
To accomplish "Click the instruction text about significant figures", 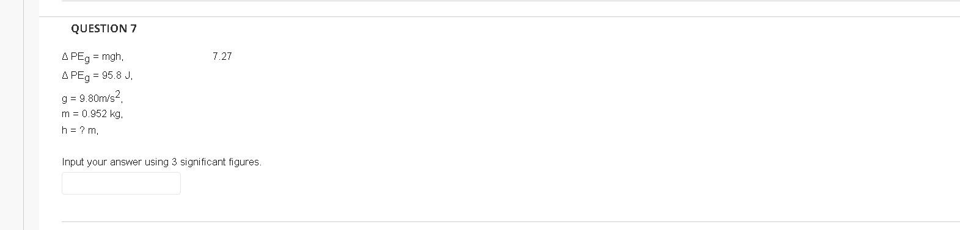I will [161, 162].
